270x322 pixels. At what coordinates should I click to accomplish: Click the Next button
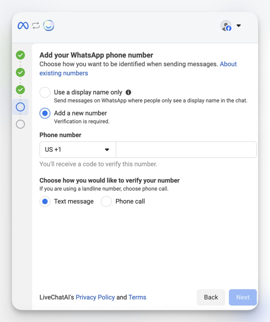point(243,297)
